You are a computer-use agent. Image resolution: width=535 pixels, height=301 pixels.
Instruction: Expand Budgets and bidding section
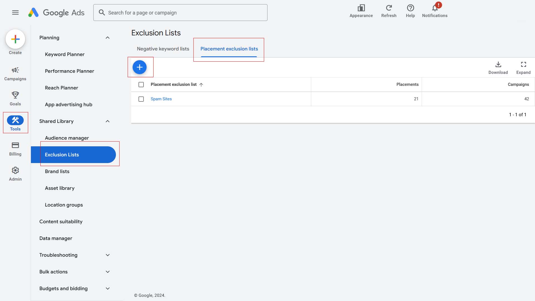[108, 288]
